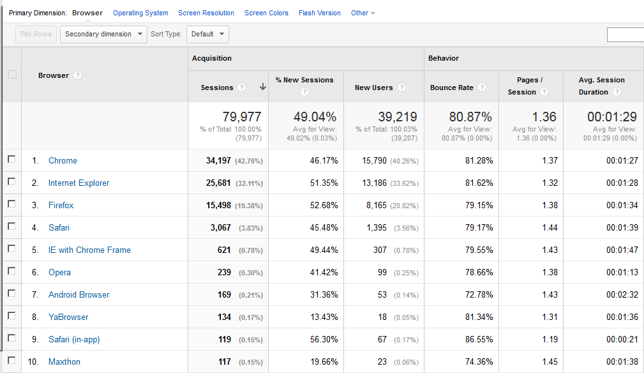Sort by the Browser column header
The image size is (644, 373).
click(54, 75)
